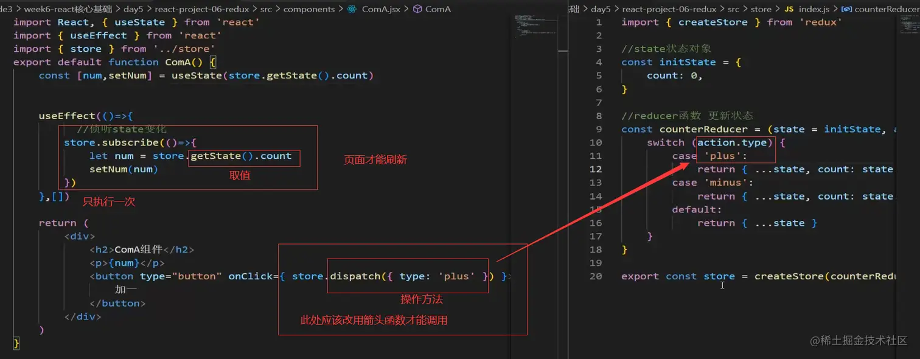Open the store breadcrumb folder

(761, 9)
